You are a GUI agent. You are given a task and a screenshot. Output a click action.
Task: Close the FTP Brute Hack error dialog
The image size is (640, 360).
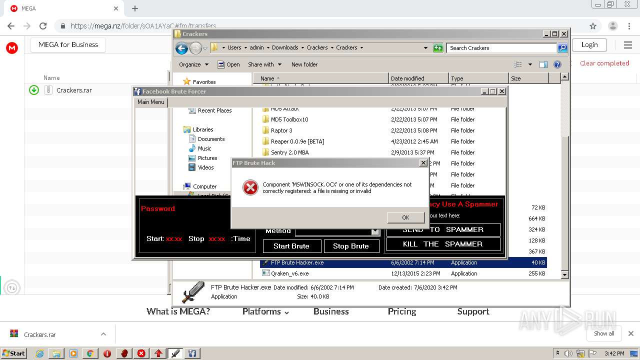click(423, 163)
